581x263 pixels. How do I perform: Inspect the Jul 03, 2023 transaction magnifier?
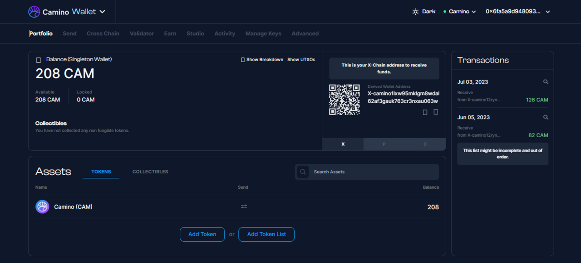[x=546, y=82]
